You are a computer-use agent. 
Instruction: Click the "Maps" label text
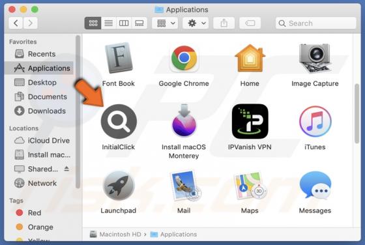[x=250, y=210]
